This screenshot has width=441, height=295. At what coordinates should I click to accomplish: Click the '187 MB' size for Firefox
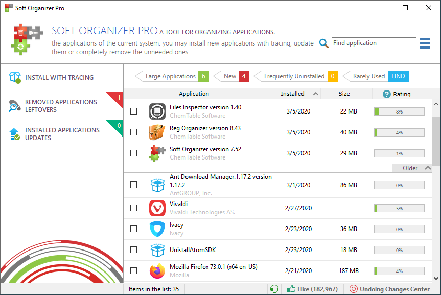[349, 271]
